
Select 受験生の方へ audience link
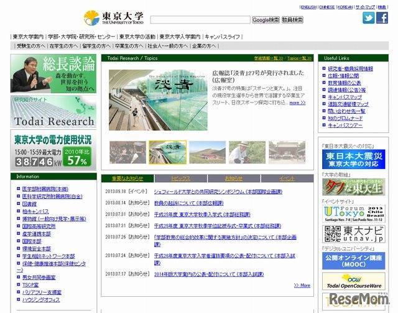(x=30, y=46)
